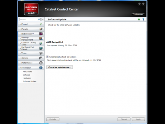The height and width of the screenshot is (124, 165).
Task: Expand the Performance section
Action: point(31,63)
